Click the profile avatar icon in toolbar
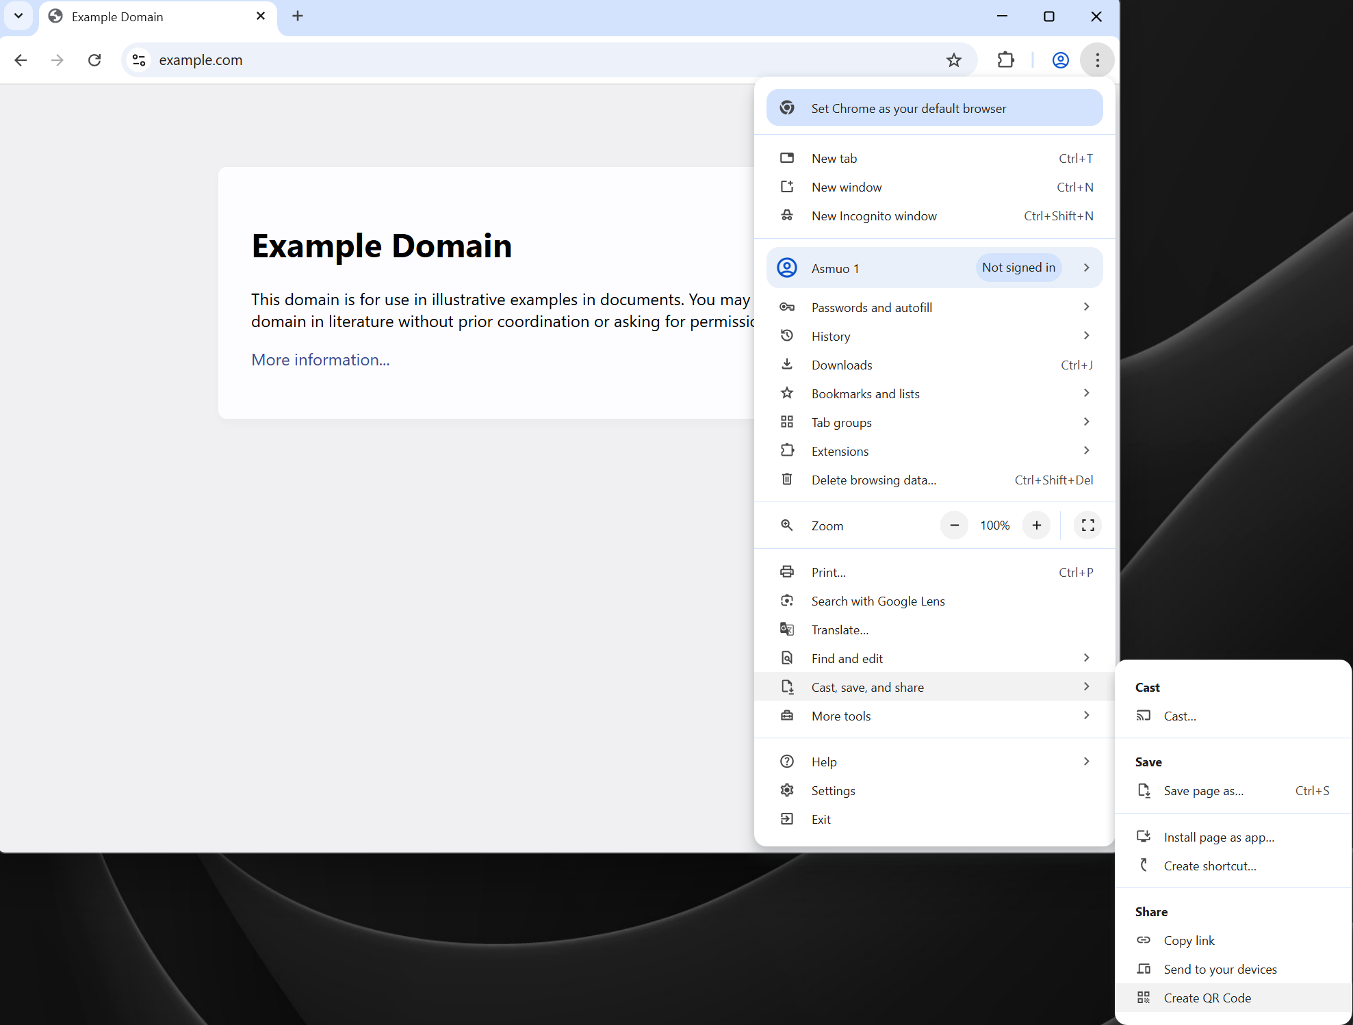Screen dimensions: 1353x1025 (1060, 60)
